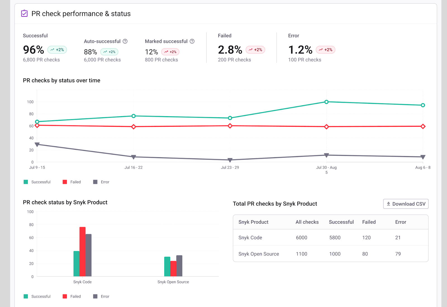The height and width of the screenshot is (307, 447).
Task: Click the Auto-successful +2% trend badge
Action: click(109, 52)
